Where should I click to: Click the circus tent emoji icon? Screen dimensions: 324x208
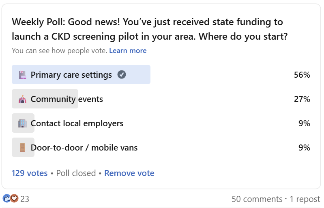point(23,99)
